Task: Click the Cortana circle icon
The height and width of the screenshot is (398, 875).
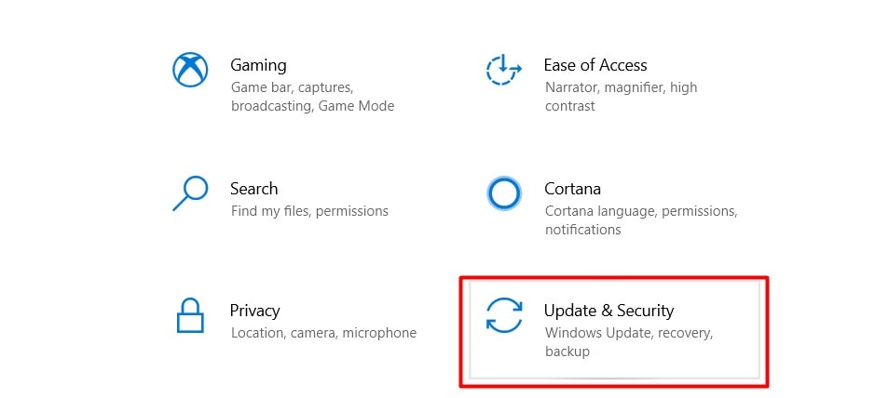Action: point(504,193)
